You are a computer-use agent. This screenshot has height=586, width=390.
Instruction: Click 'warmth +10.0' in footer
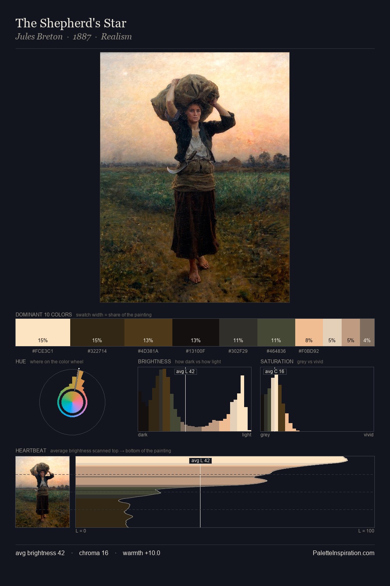142,553
